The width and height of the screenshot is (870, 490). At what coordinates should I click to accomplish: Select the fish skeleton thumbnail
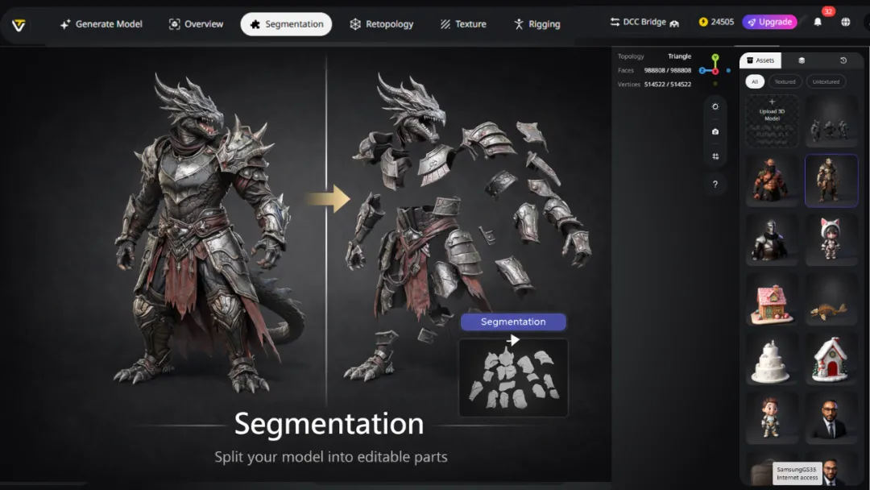click(831, 300)
